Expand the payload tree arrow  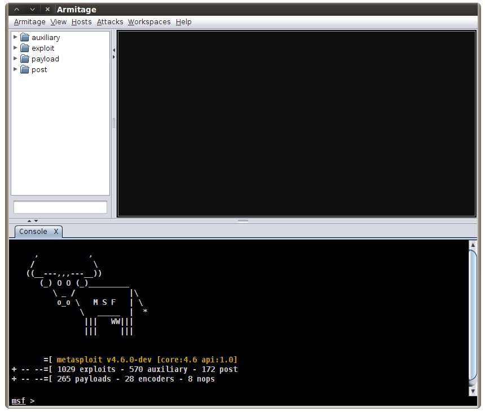click(x=16, y=59)
